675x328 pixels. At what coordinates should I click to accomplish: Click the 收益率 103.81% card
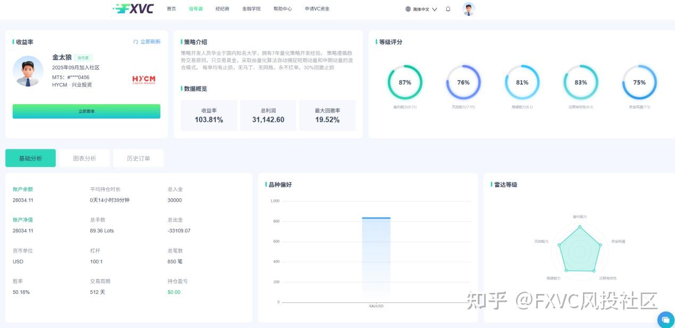209,115
